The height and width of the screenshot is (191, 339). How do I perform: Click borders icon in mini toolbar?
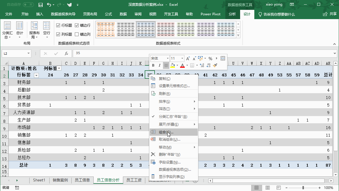pyautogui.click(x=192, y=65)
